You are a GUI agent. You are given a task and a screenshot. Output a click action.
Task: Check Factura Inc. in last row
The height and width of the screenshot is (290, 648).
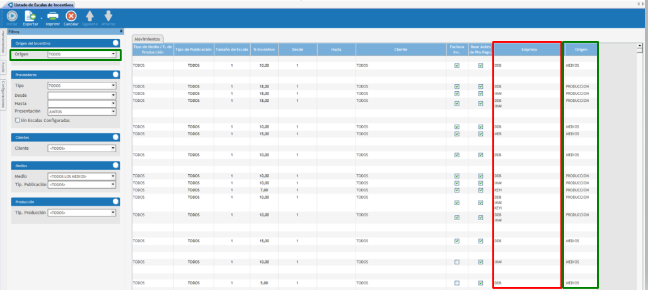pyautogui.click(x=456, y=283)
